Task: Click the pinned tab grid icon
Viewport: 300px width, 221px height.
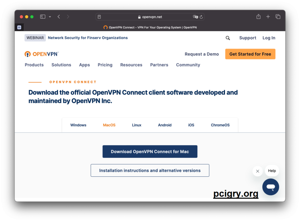Action: coord(19,27)
